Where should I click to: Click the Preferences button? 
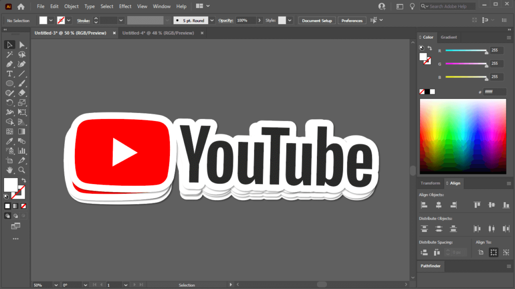(x=352, y=21)
